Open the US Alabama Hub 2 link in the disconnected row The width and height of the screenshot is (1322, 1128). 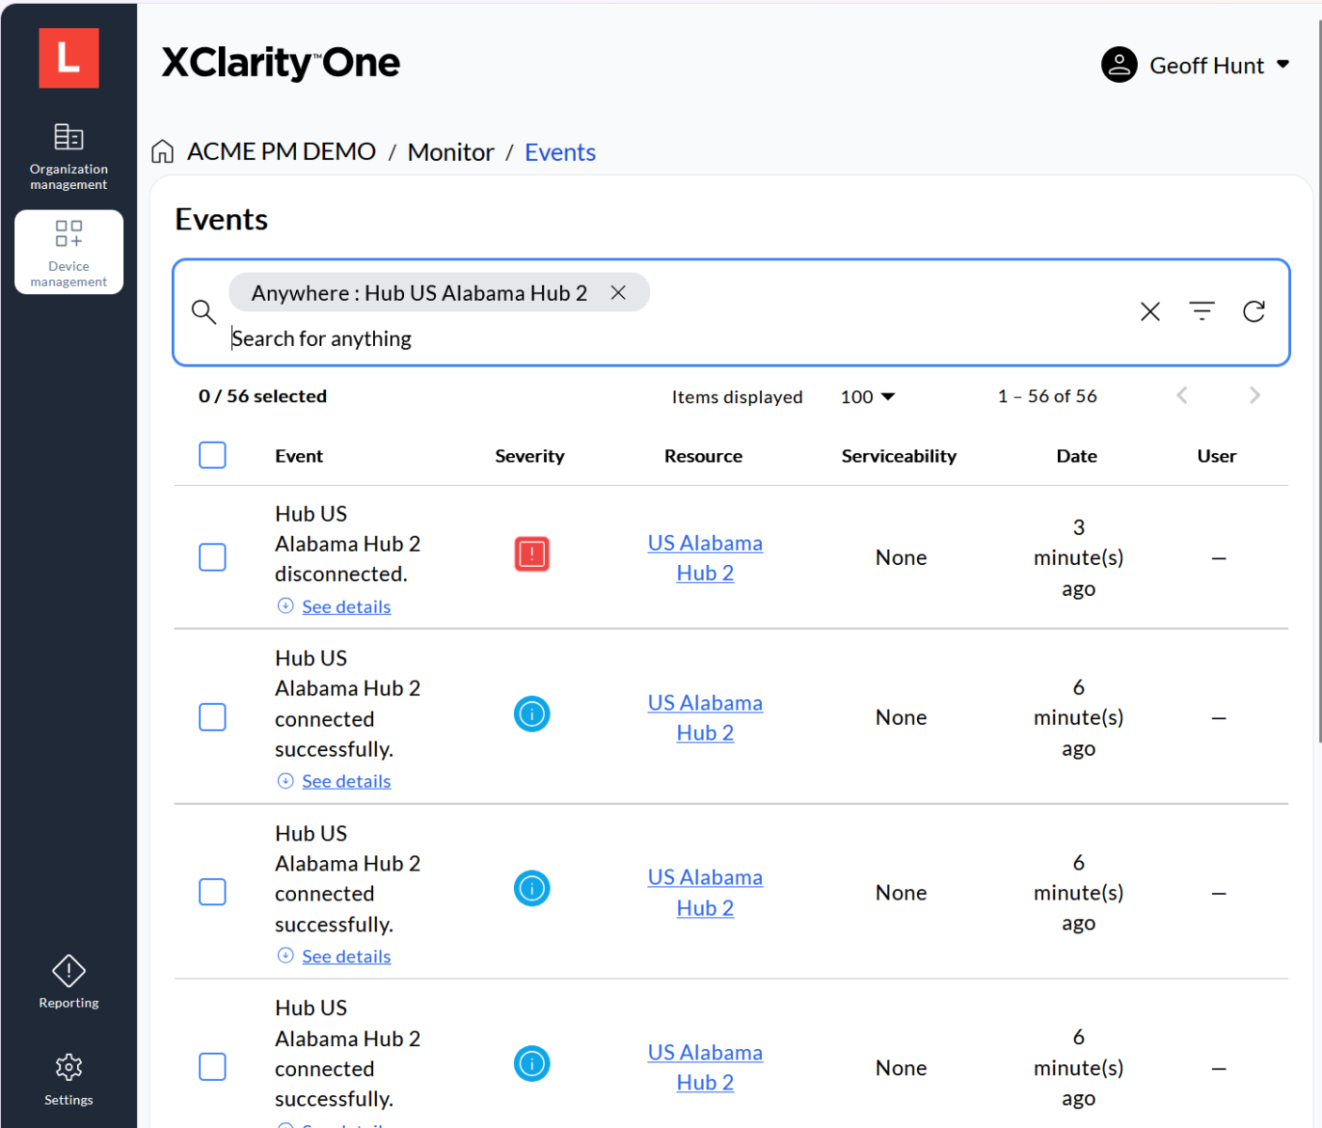click(705, 557)
